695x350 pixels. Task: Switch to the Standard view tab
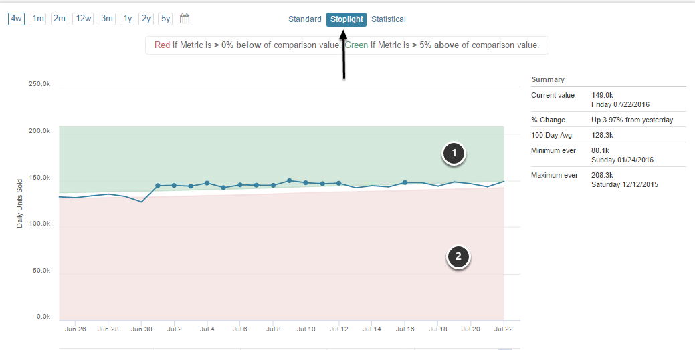[305, 19]
